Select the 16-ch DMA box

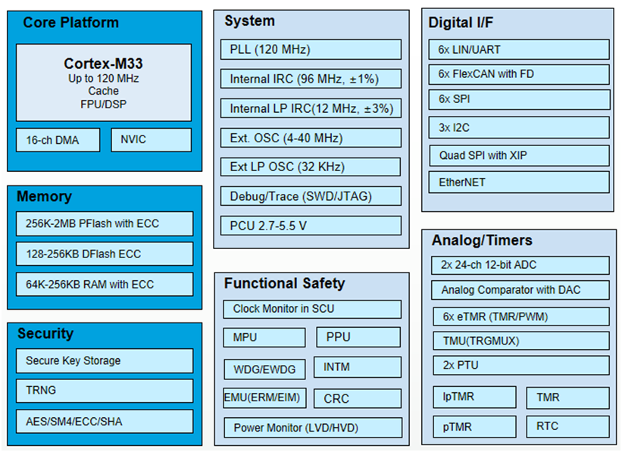(58, 140)
